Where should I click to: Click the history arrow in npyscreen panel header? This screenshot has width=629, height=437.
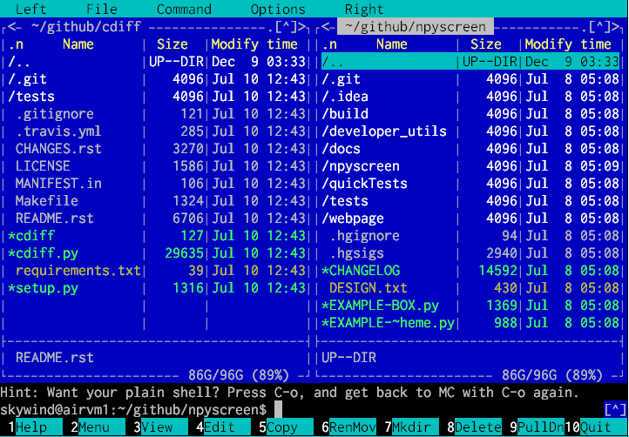click(x=599, y=26)
